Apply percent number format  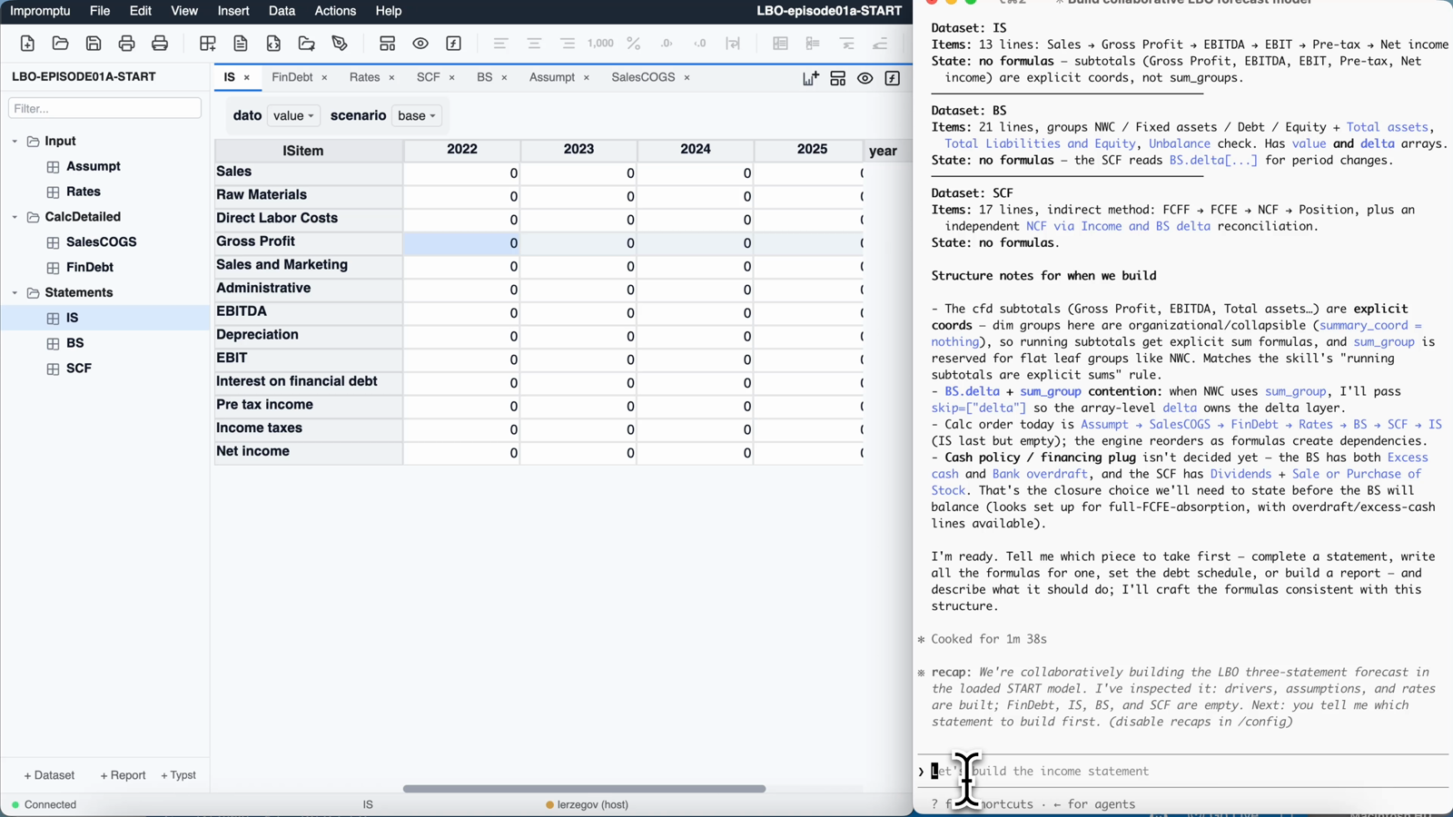coord(634,44)
